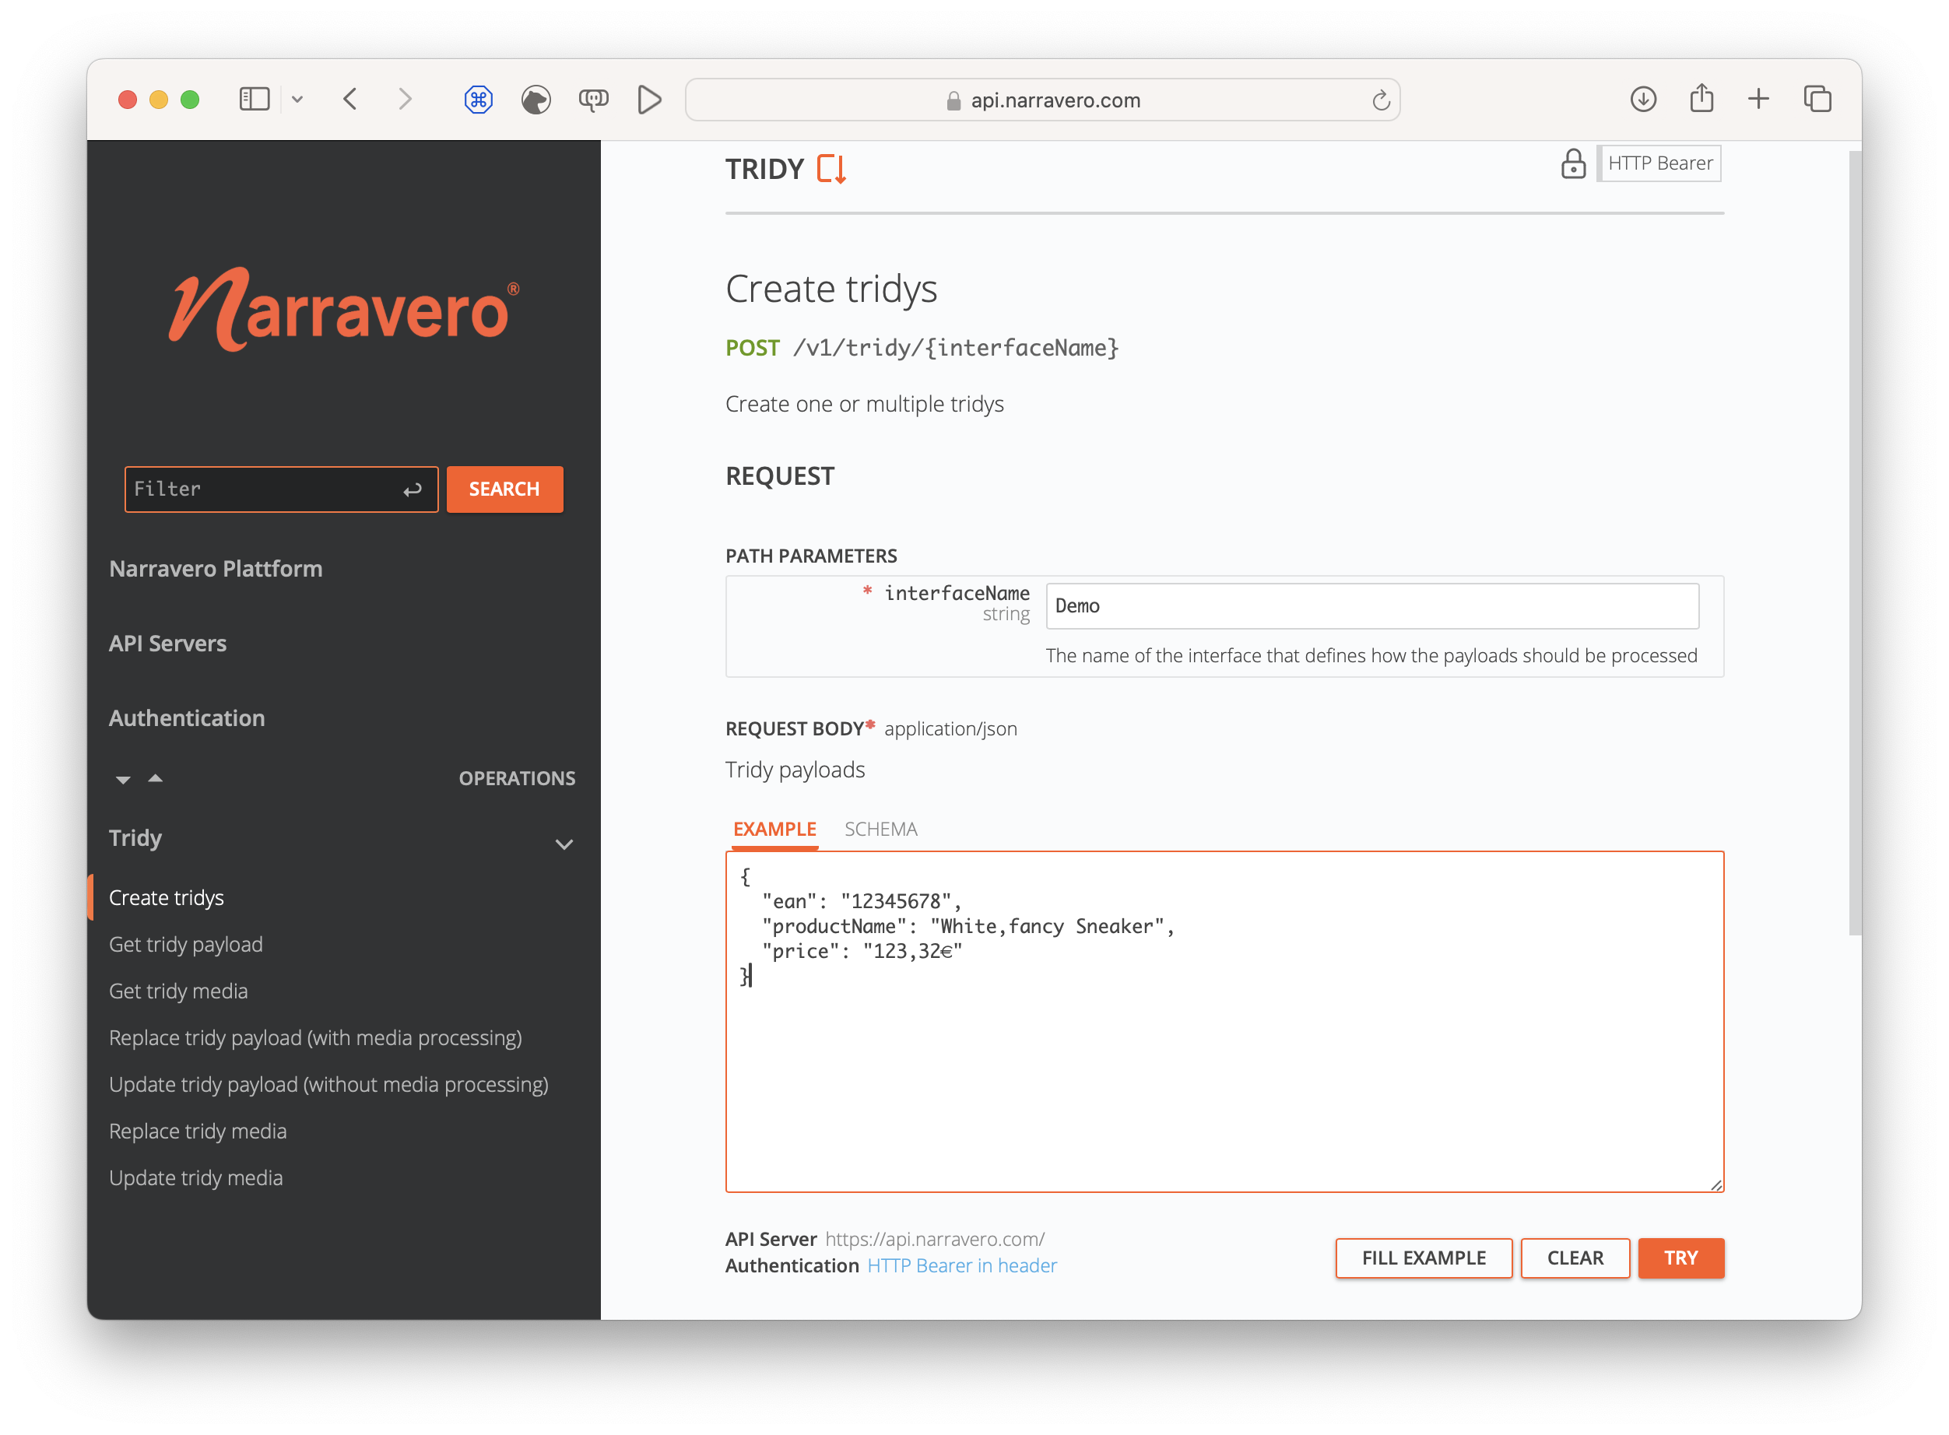Open the dropdown arrow beside the sidebar toggle
1949x1435 pixels.
click(298, 99)
